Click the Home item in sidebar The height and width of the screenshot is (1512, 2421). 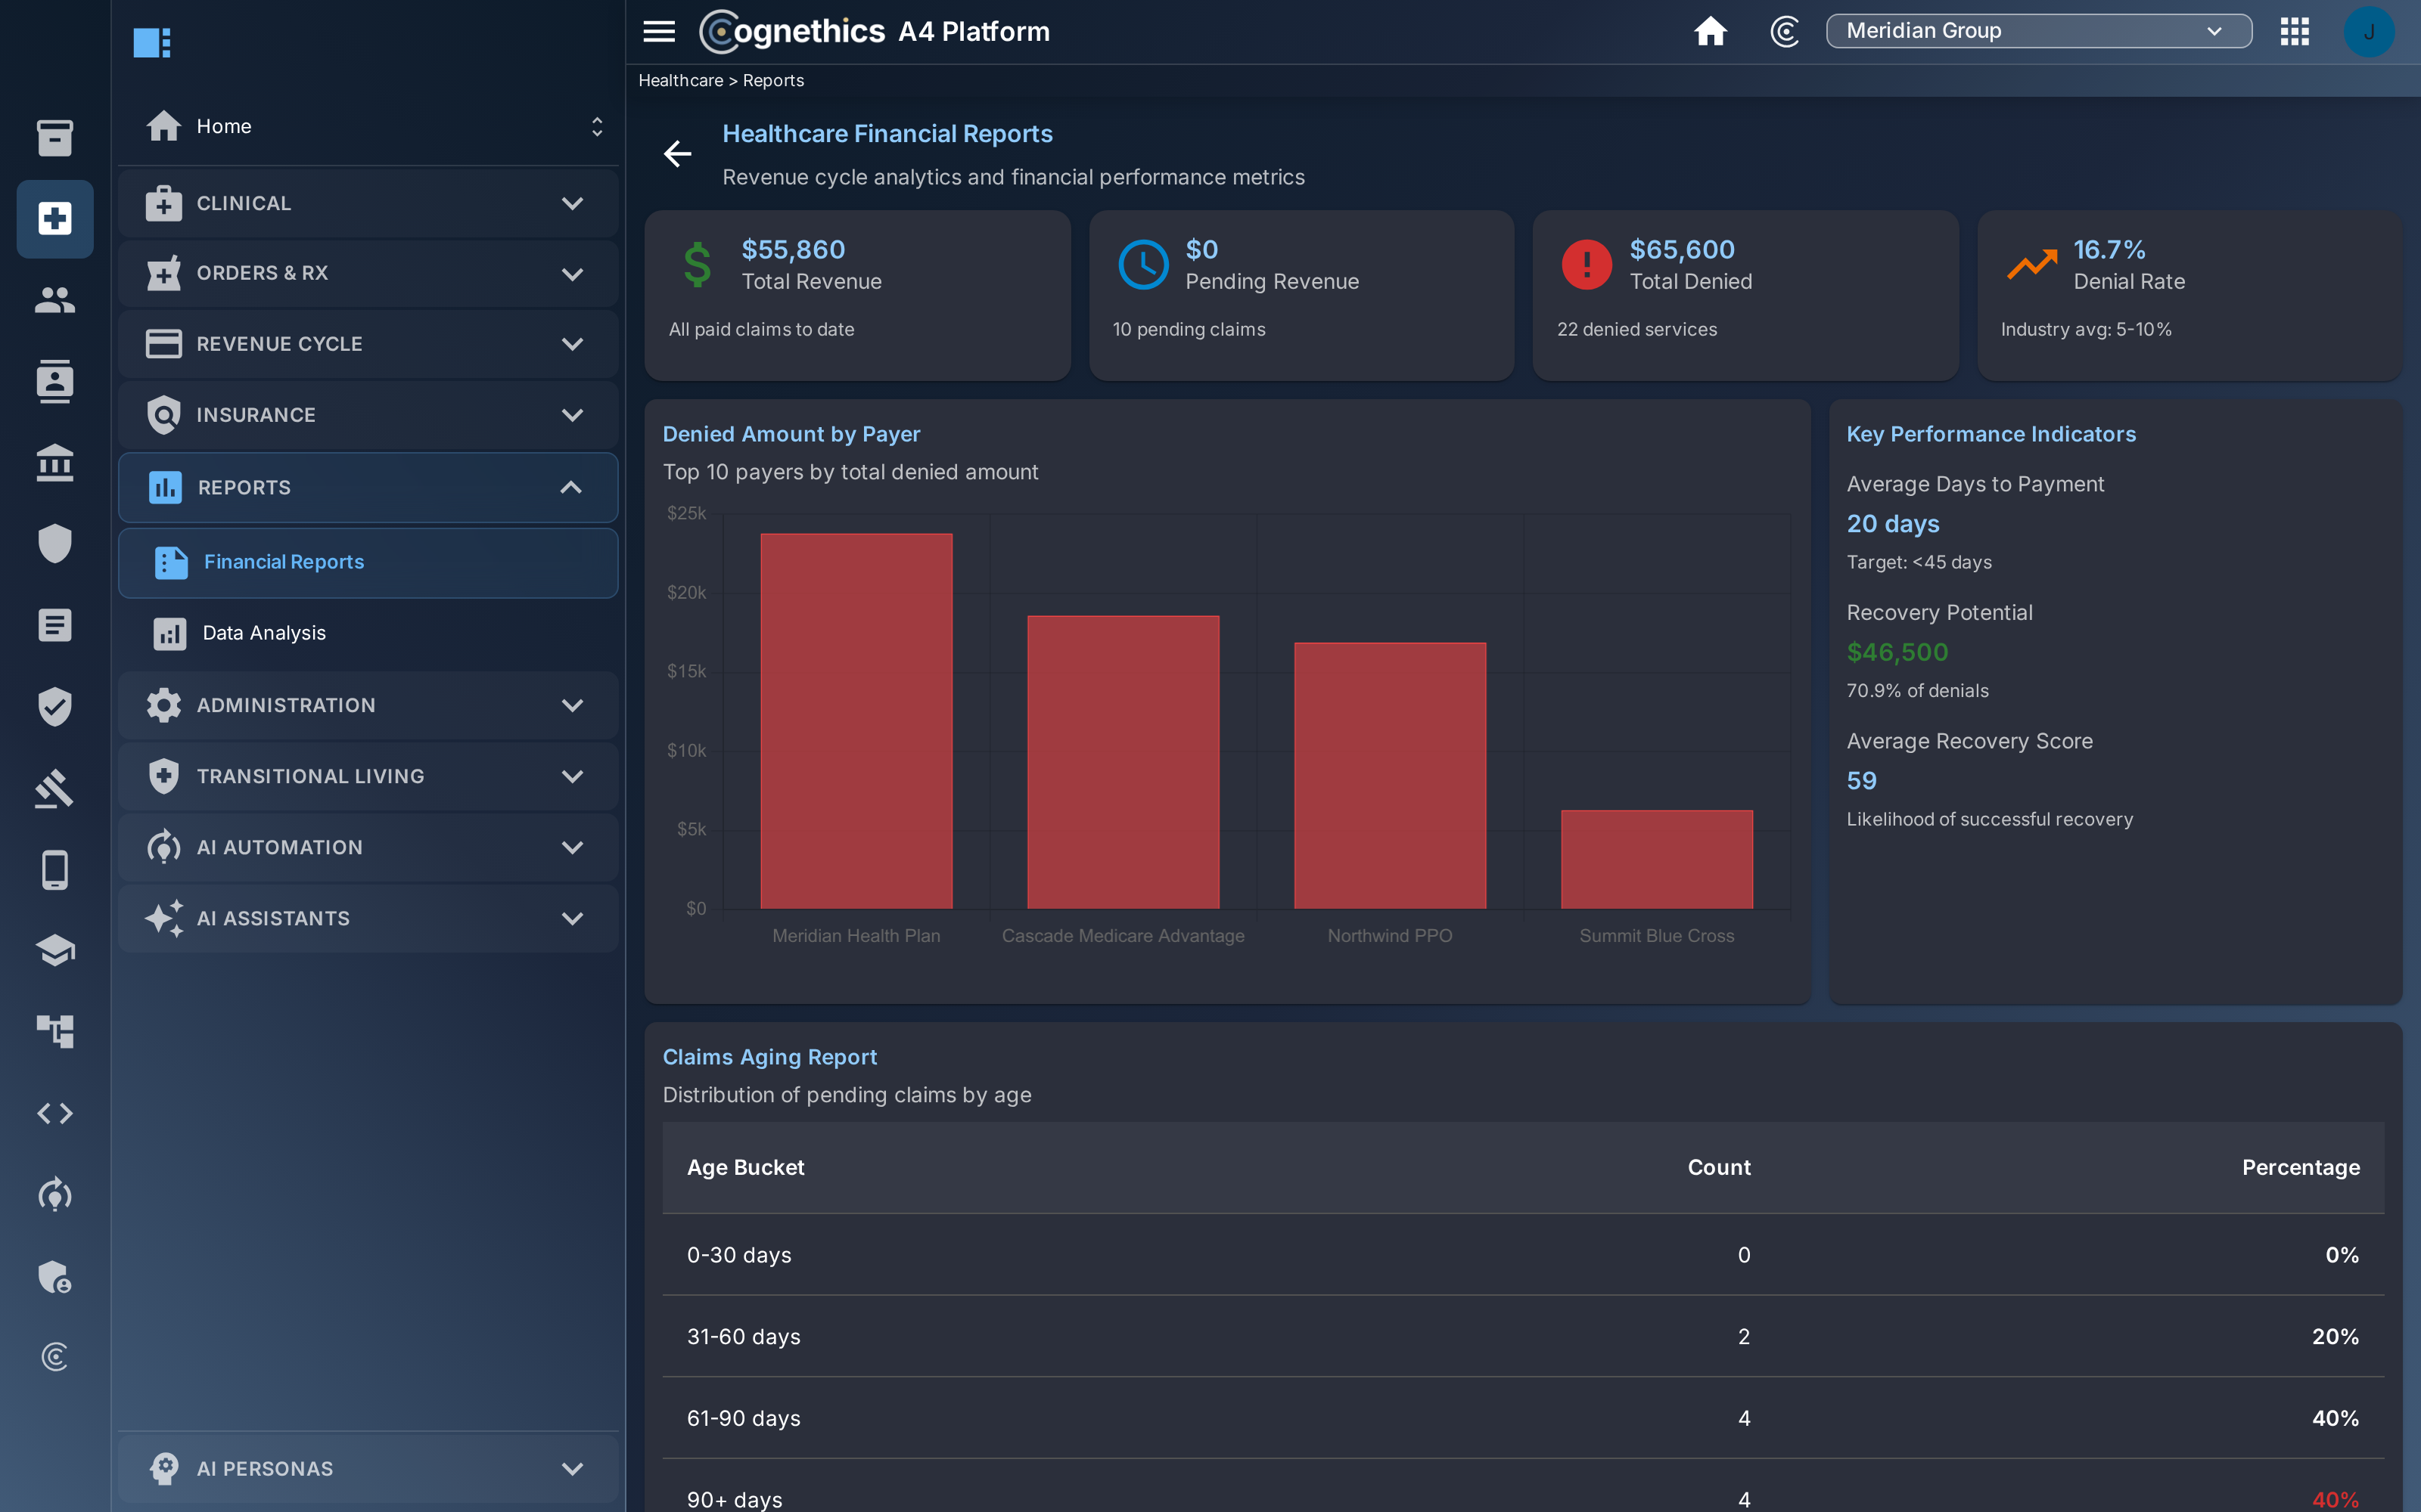[x=367, y=126]
